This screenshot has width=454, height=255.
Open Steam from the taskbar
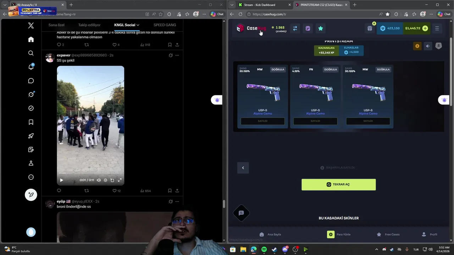click(x=274, y=250)
